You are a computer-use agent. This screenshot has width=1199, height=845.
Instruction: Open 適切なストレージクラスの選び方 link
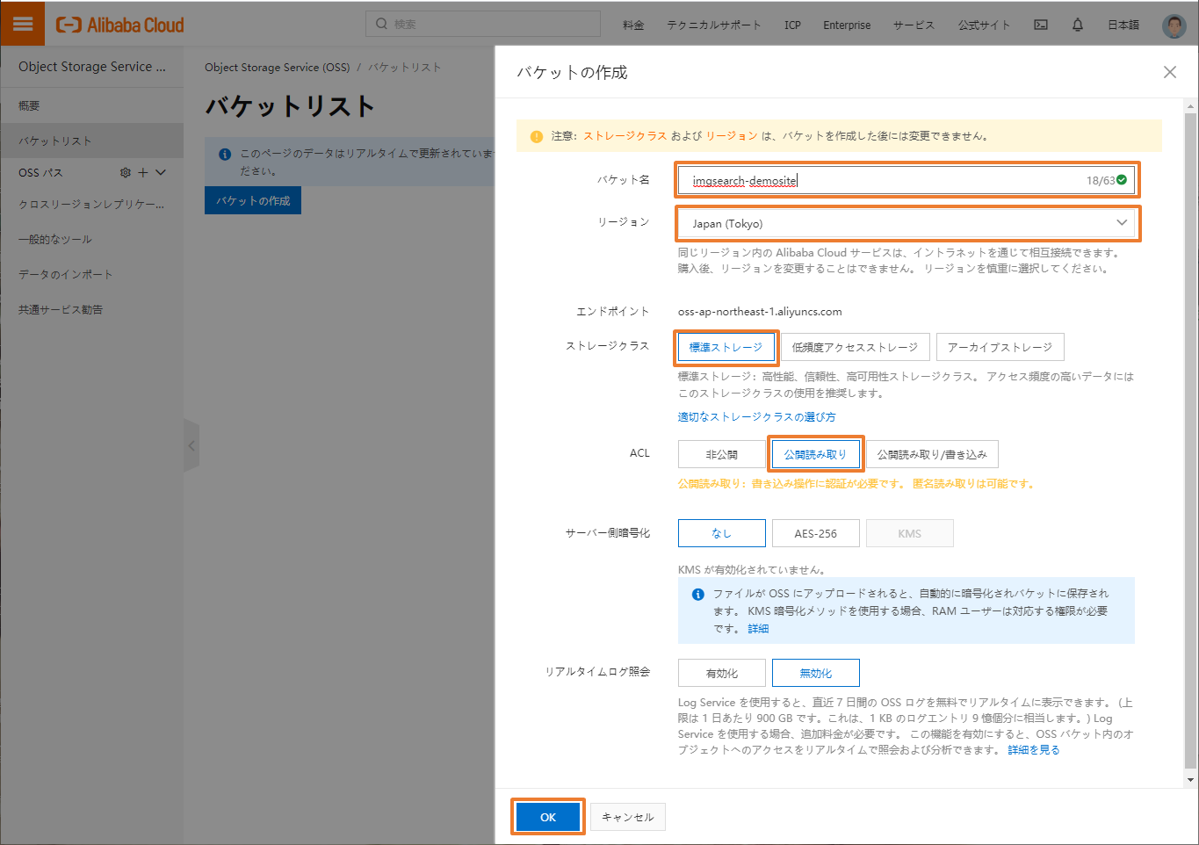point(756,417)
